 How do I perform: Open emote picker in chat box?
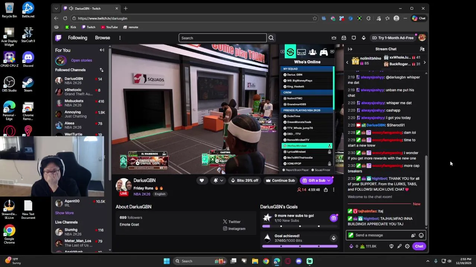421,235
